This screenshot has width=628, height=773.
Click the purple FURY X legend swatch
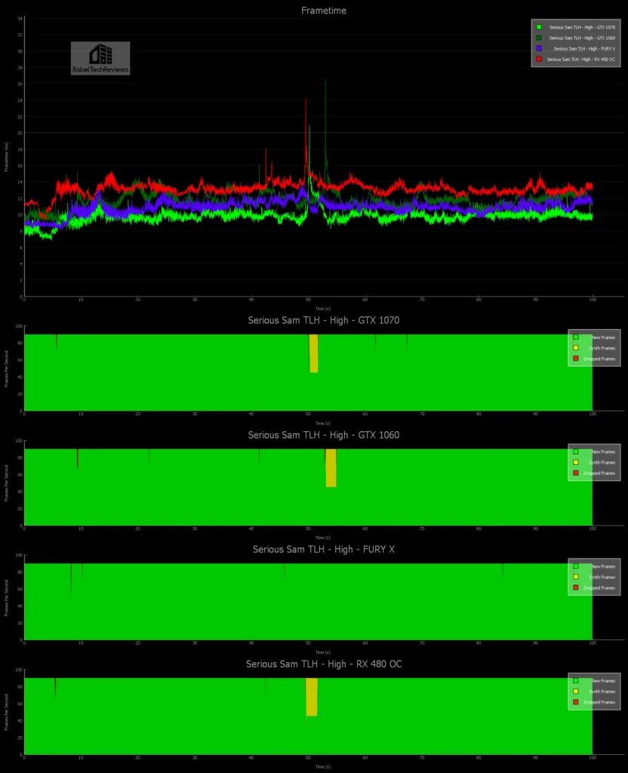coord(538,48)
